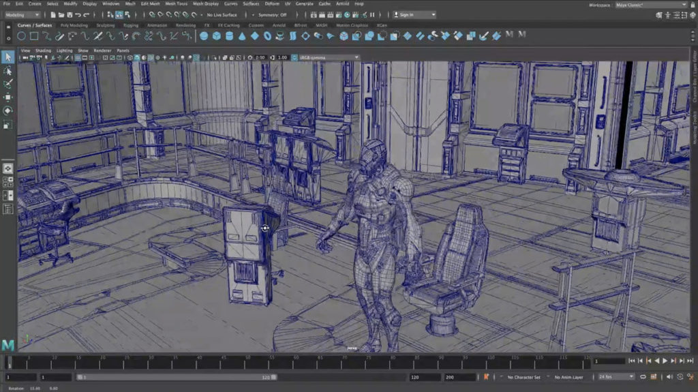Toggle the audio mute speaker icon
The height and width of the screenshot is (392, 698).
(669, 377)
